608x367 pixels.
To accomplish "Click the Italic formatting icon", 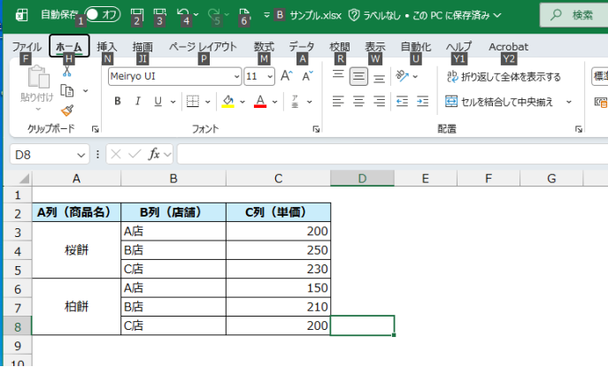I will coord(138,102).
